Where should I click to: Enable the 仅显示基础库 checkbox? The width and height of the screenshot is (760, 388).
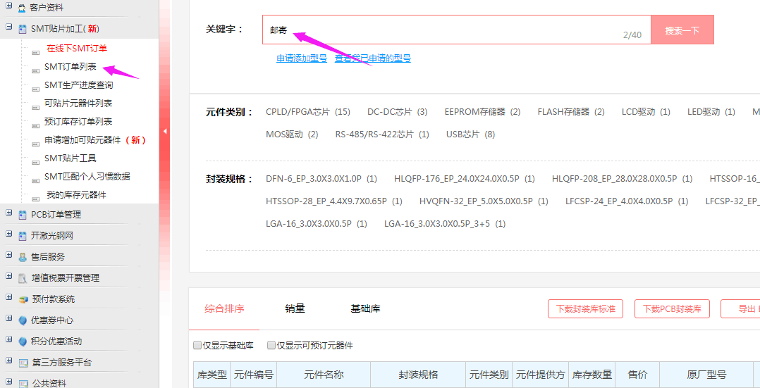tap(197, 346)
